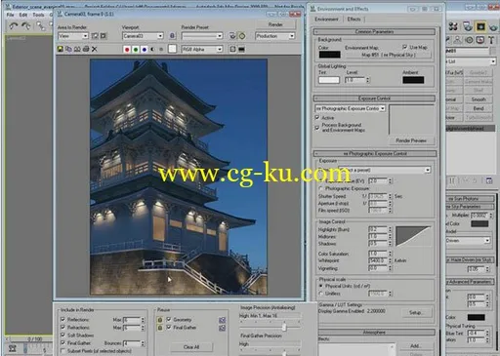Uncheck the Soft Shadows checkbox
The width and height of the screenshot is (500, 356).
[x=62, y=335]
